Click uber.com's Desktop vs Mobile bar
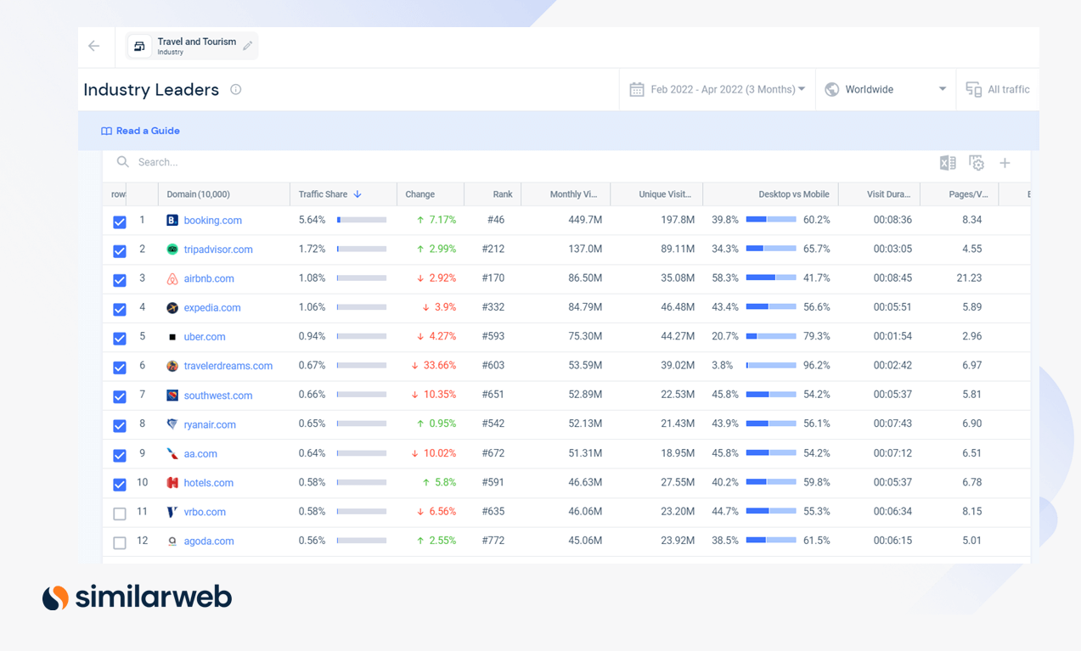The height and width of the screenshot is (651, 1081). (771, 336)
